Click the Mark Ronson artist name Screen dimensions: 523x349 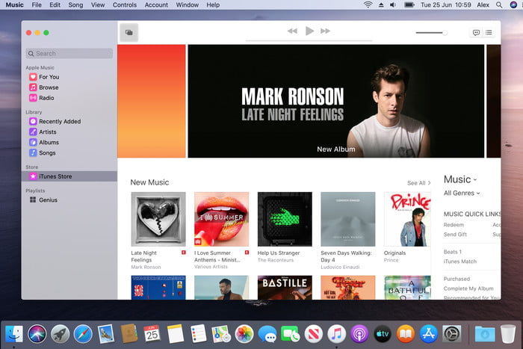pyautogui.click(x=146, y=267)
